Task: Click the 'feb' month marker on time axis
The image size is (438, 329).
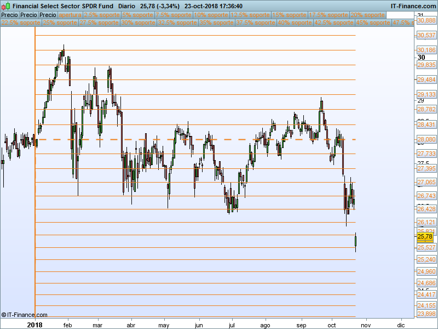Action: coord(67,325)
